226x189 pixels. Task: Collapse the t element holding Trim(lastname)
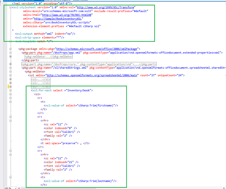(11, 177)
